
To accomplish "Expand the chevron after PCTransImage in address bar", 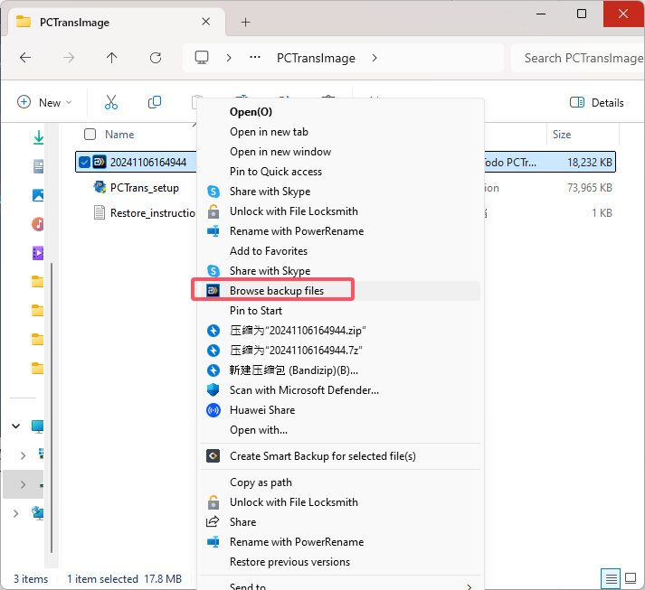I will pos(375,58).
